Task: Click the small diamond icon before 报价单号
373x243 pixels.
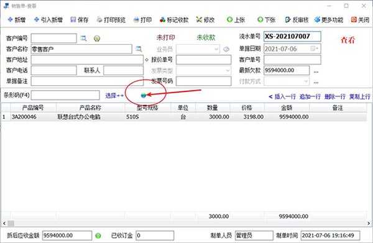Action: tap(147, 60)
